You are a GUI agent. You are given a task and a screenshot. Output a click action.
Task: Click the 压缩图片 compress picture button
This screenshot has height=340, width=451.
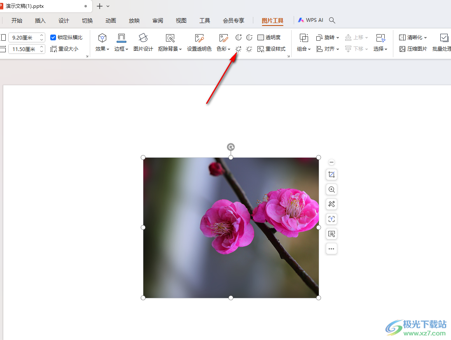tap(413, 49)
